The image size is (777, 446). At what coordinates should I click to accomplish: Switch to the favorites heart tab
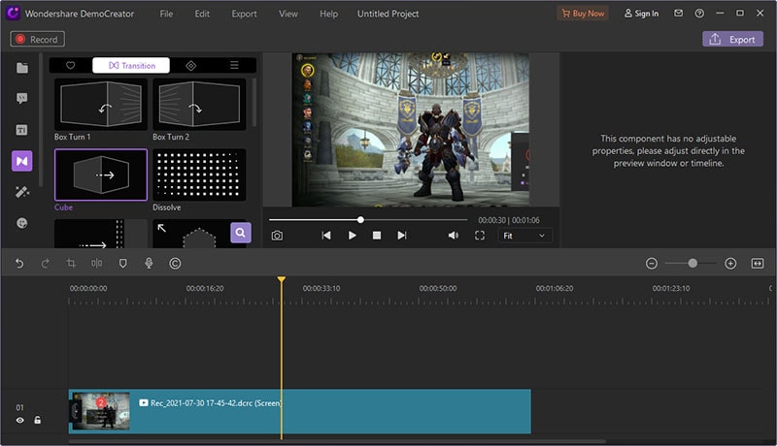pos(71,65)
